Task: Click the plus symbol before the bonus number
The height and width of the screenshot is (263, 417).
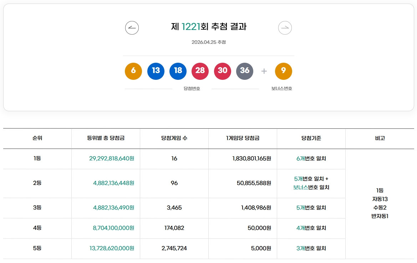Action: [x=264, y=71]
